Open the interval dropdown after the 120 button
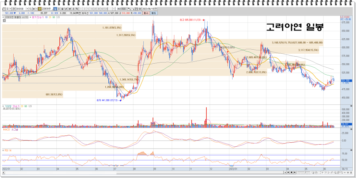This screenshot has width=356, height=178. 114,9
